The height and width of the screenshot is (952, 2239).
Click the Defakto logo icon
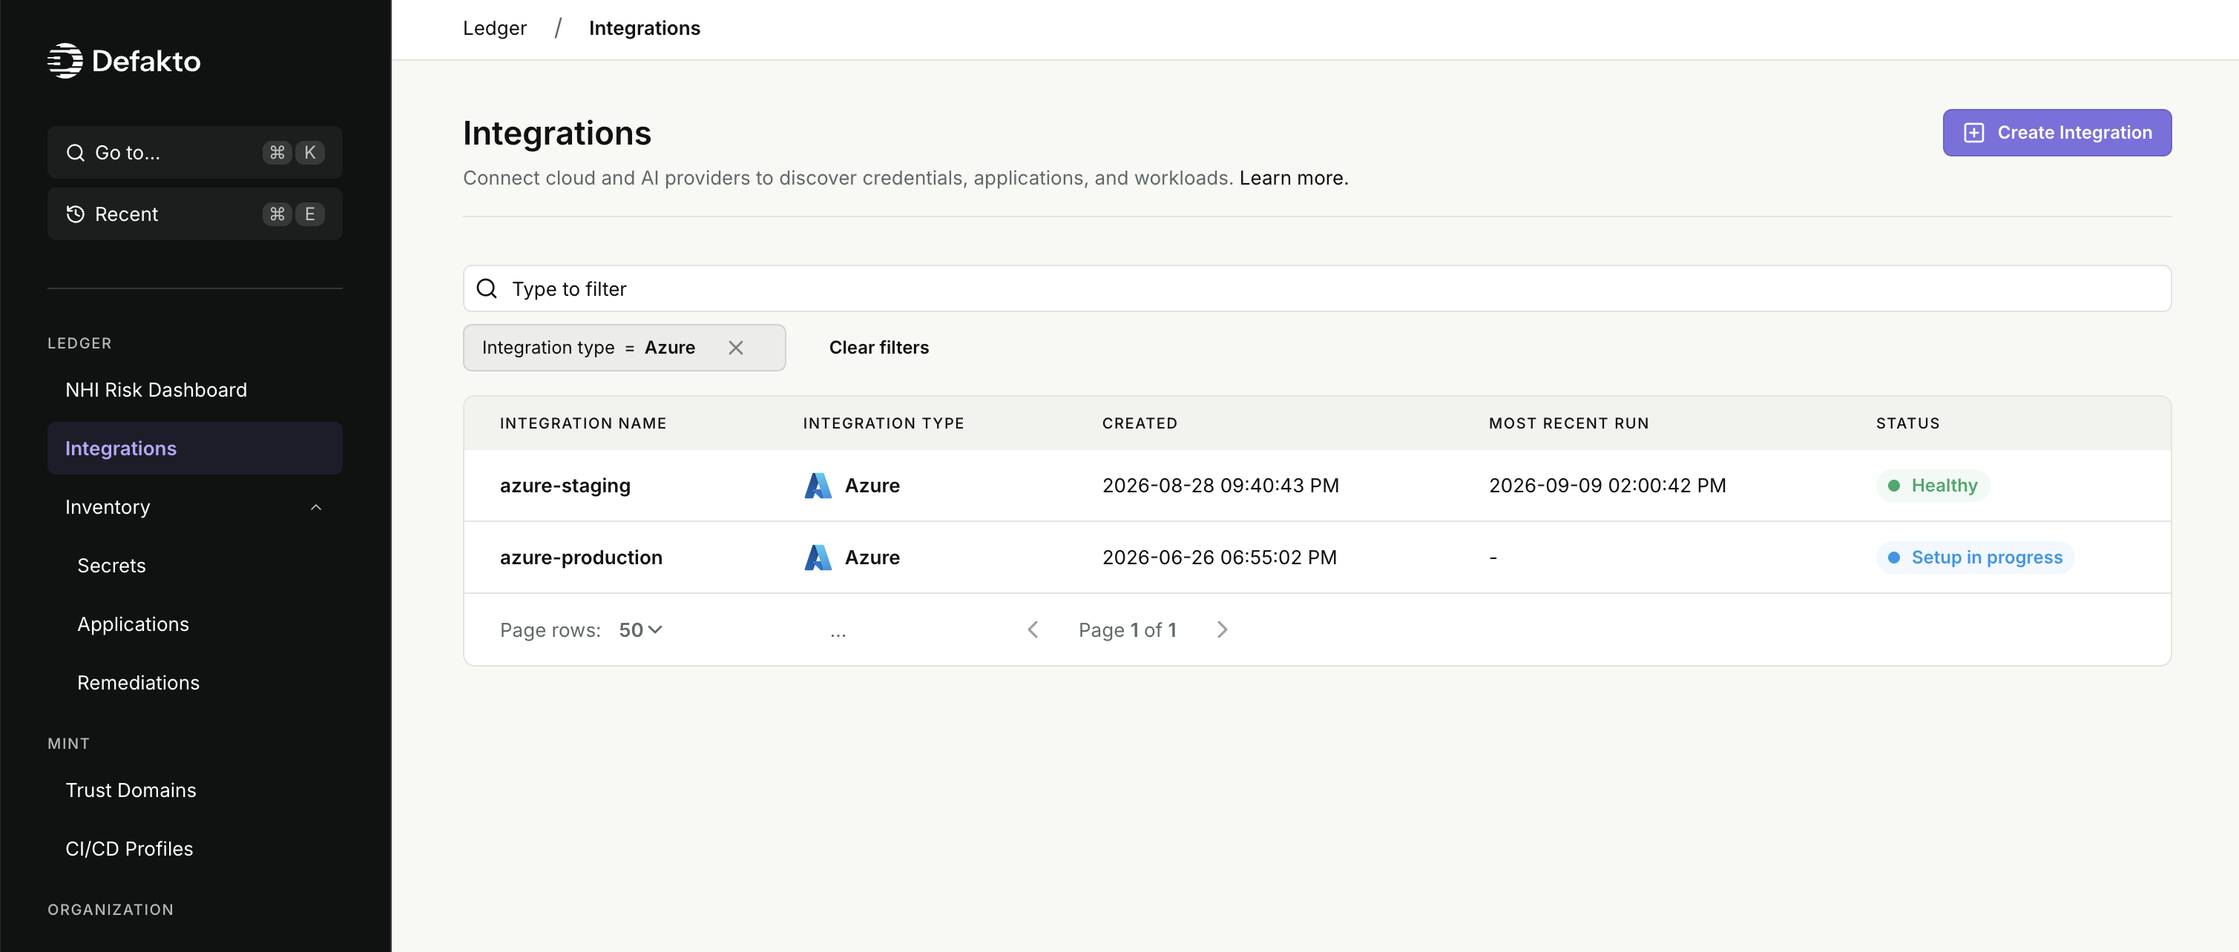pyautogui.click(x=65, y=61)
